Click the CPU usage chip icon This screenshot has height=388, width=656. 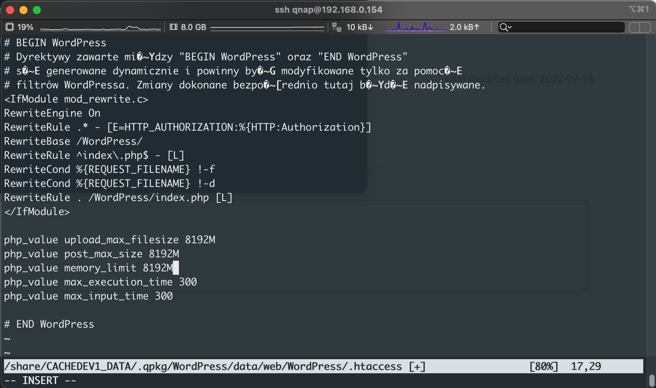[x=10, y=27]
